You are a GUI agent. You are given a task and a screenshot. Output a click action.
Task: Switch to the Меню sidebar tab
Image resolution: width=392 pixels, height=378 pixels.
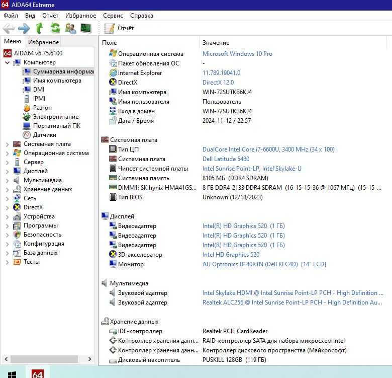coord(13,41)
